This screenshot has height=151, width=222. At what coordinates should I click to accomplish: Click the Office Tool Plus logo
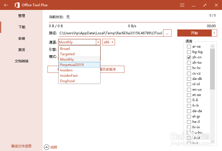[x=17, y=5]
